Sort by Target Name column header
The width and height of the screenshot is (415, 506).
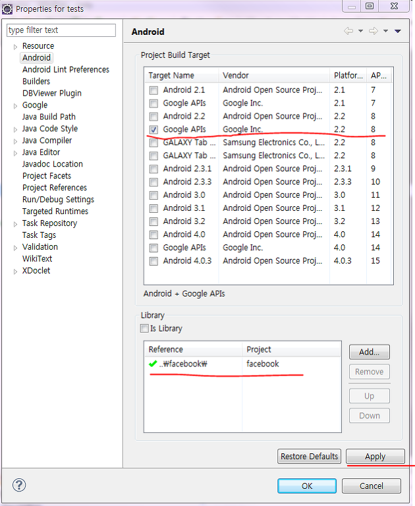tap(182, 76)
